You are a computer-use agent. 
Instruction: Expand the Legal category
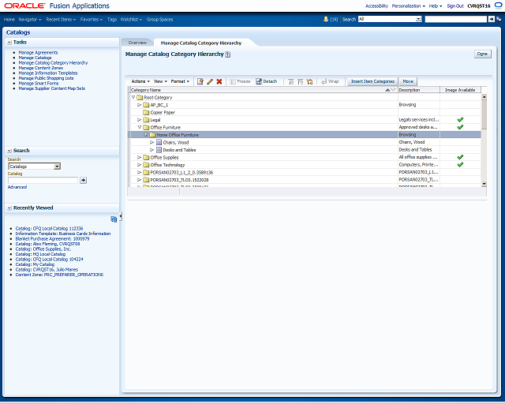[x=139, y=120]
